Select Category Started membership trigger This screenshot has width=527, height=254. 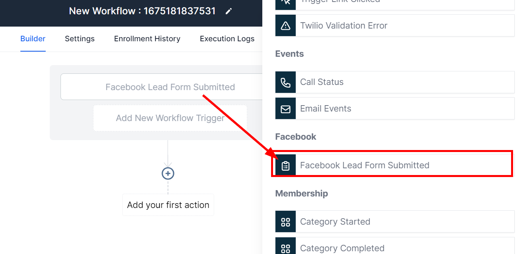tap(404, 222)
